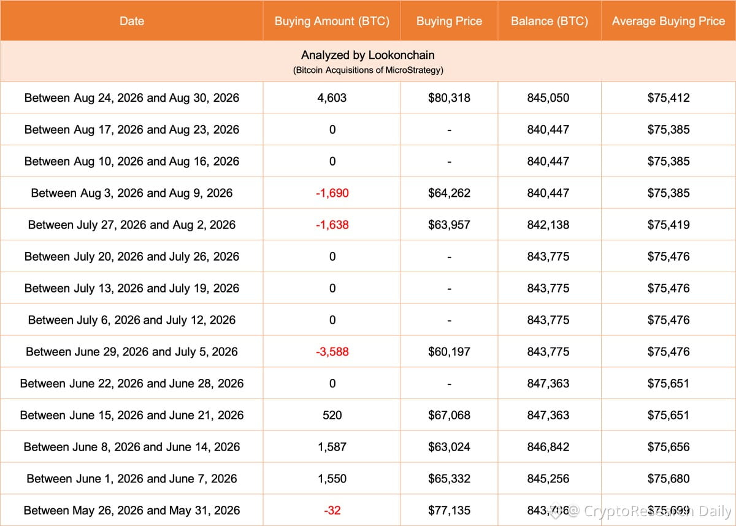Select average "$75,651" in June 22–28 row
The height and width of the screenshot is (526, 736).
point(669,384)
